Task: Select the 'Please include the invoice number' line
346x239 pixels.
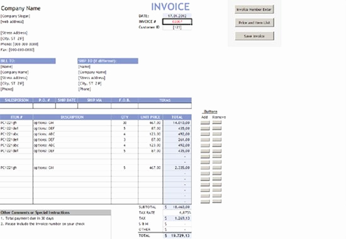Action: point(43,224)
